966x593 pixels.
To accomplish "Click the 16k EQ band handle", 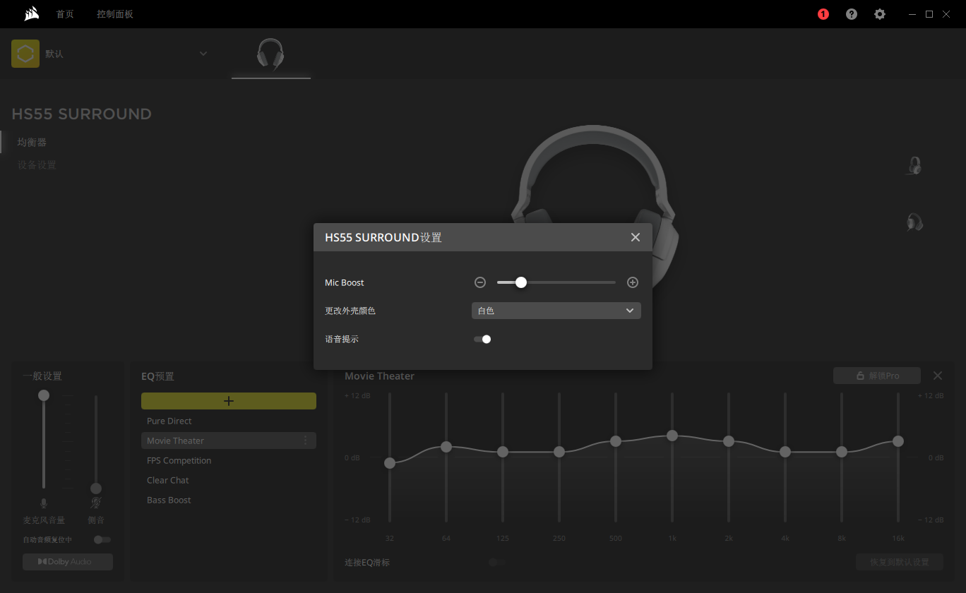I will [898, 441].
